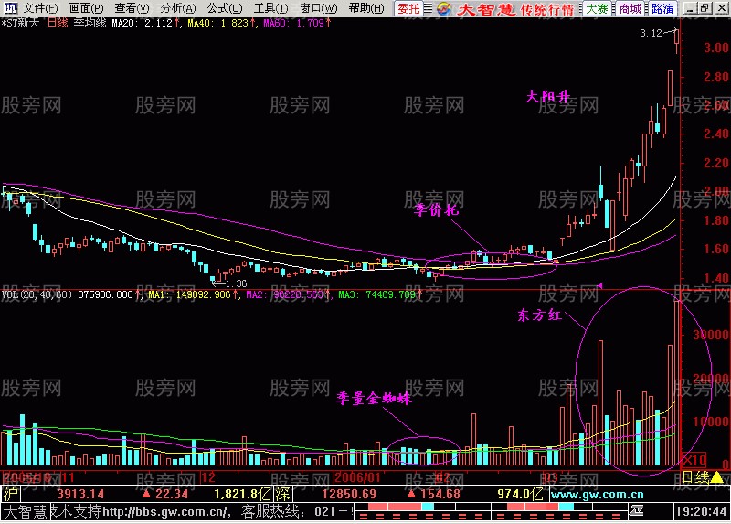
Task: Click the MA2: 96220.563 volume value
Action: pos(289,294)
